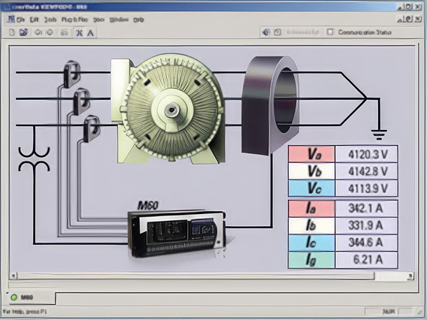Select the 4113.9 V value
427x320 pixels.
click(368, 189)
